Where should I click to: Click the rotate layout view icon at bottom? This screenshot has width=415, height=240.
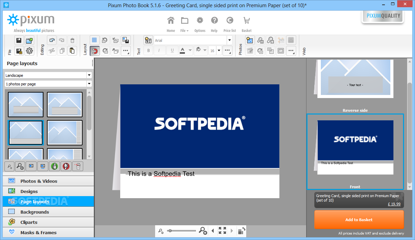click(242, 231)
